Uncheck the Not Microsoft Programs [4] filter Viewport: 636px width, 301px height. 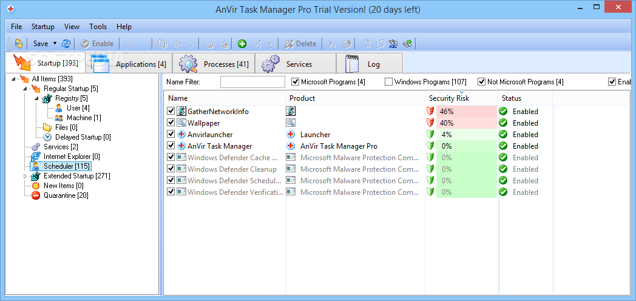[481, 81]
